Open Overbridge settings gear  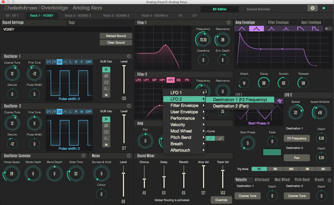313,8
